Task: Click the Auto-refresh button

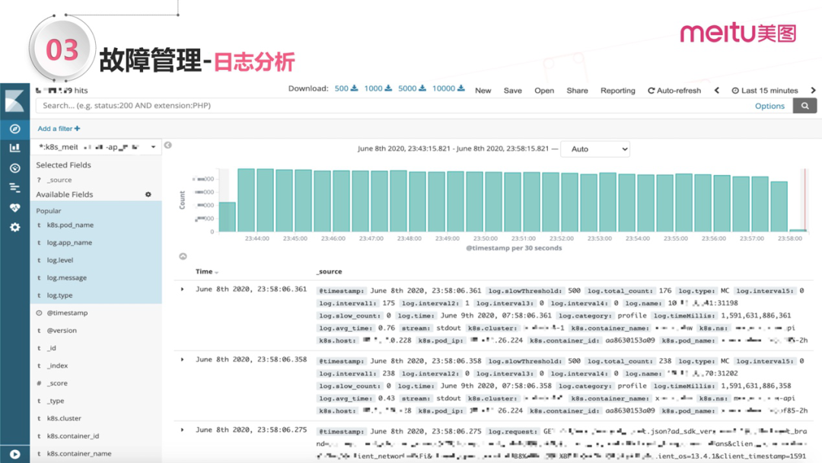Action: coord(674,91)
